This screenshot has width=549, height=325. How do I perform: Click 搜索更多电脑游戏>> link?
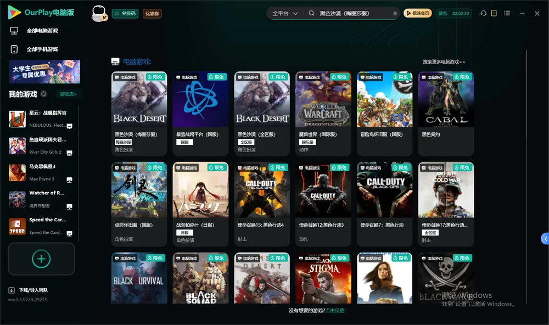pyautogui.click(x=444, y=62)
